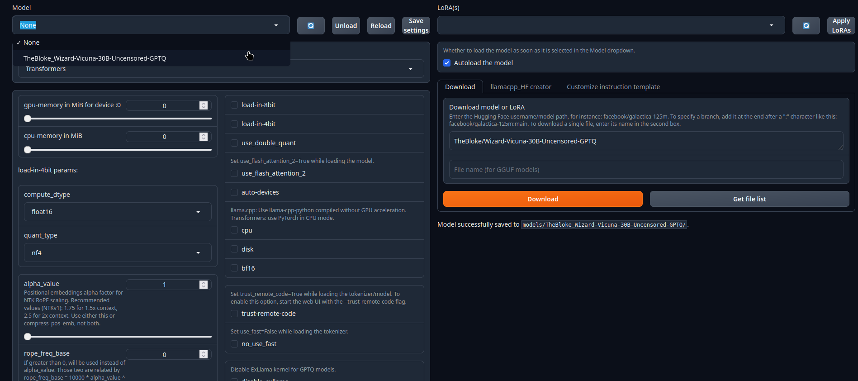Enable the cpu checkbox
Viewport: 858px width, 381px height.
click(234, 230)
